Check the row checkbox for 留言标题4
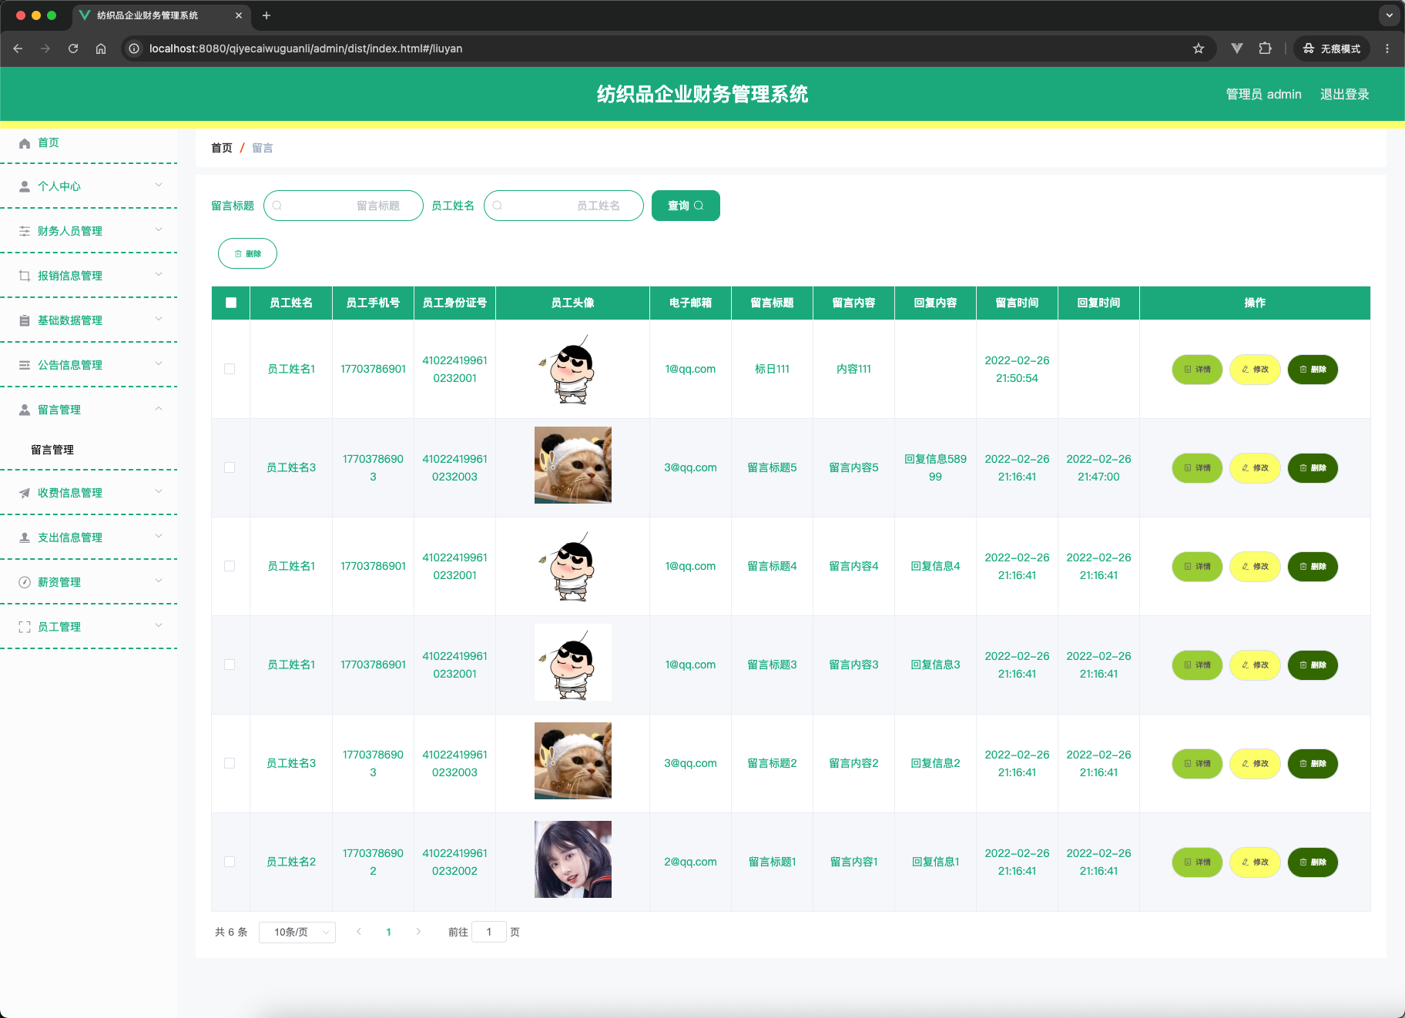The height and width of the screenshot is (1018, 1405). [230, 566]
